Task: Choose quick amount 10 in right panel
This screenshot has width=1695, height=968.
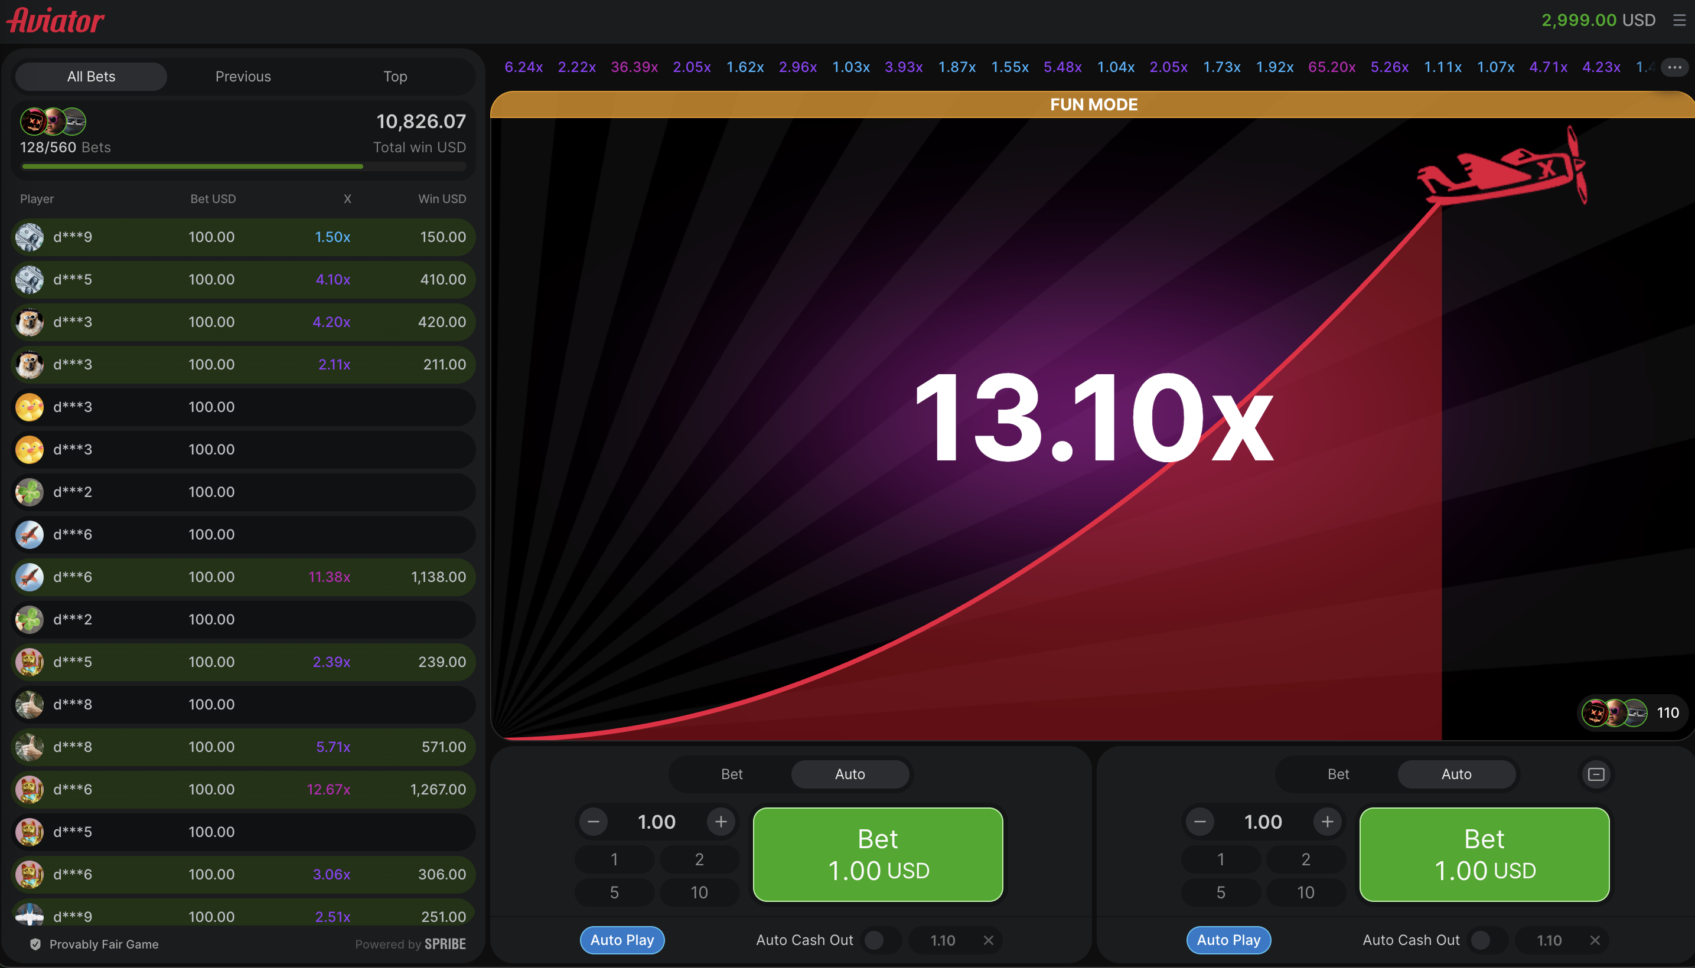Action: click(1306, 892)
